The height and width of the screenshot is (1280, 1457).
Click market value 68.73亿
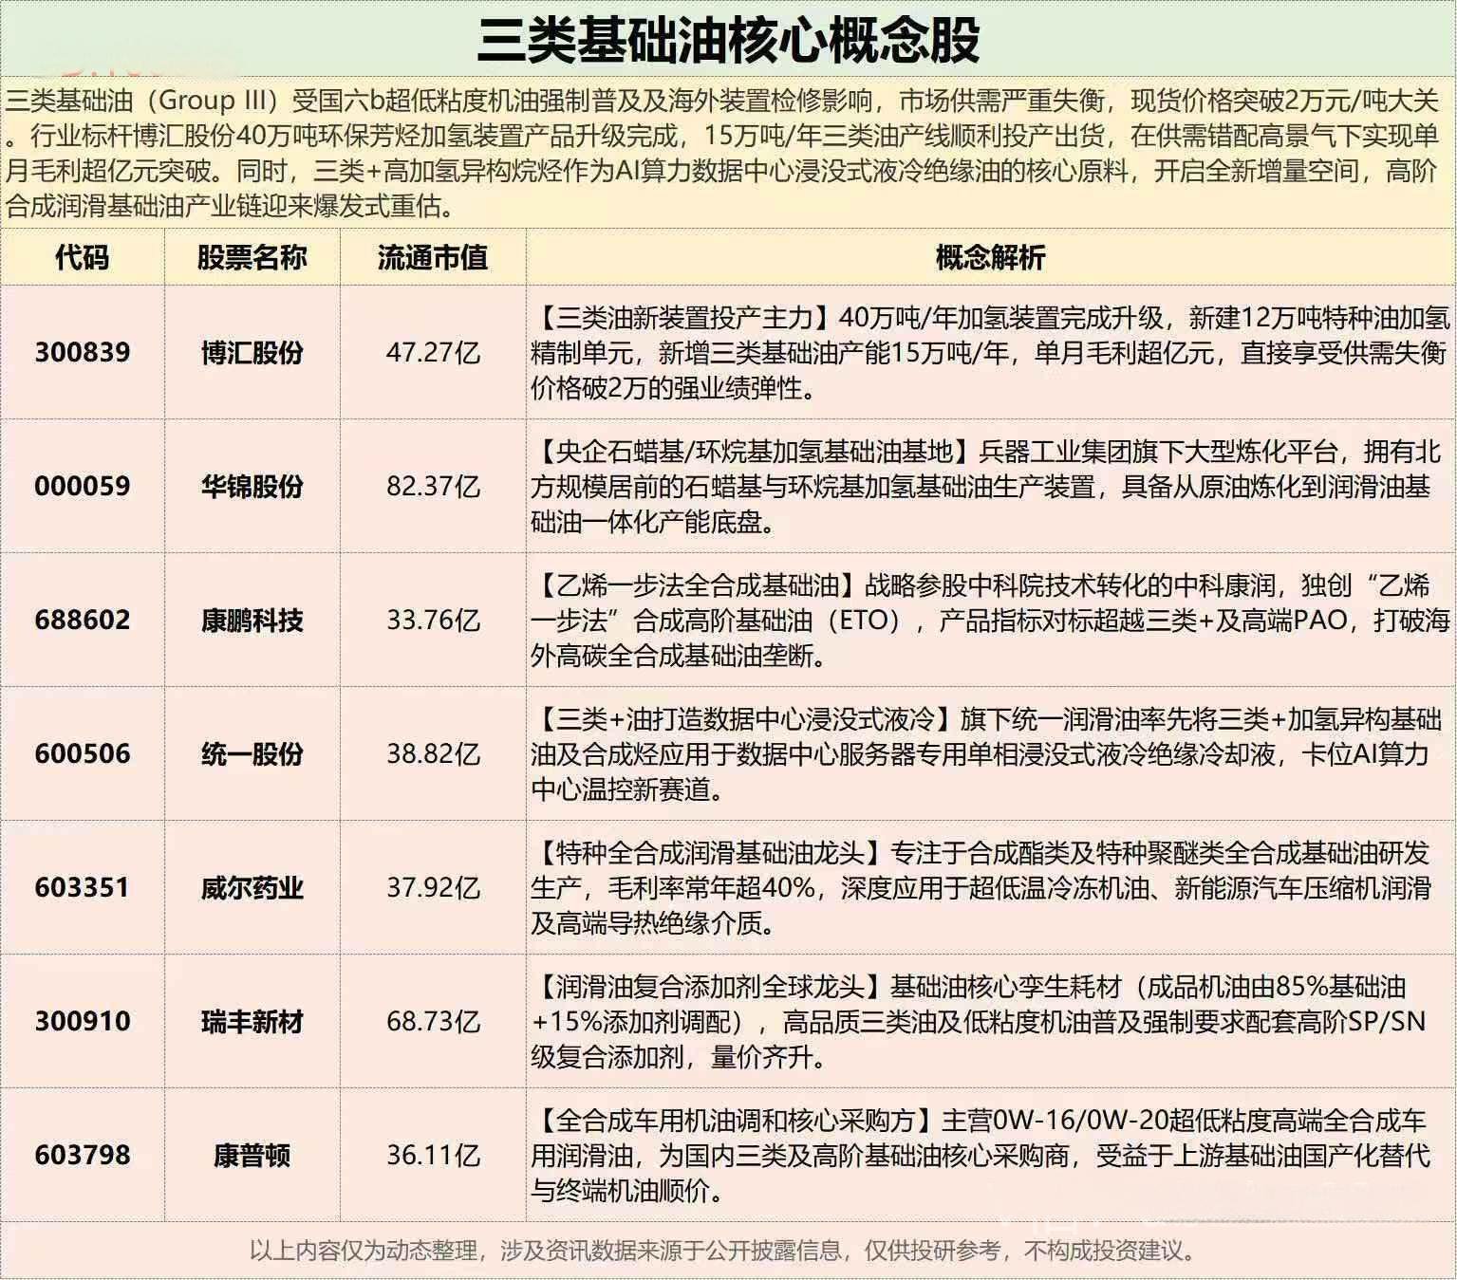click(433, 1021)
